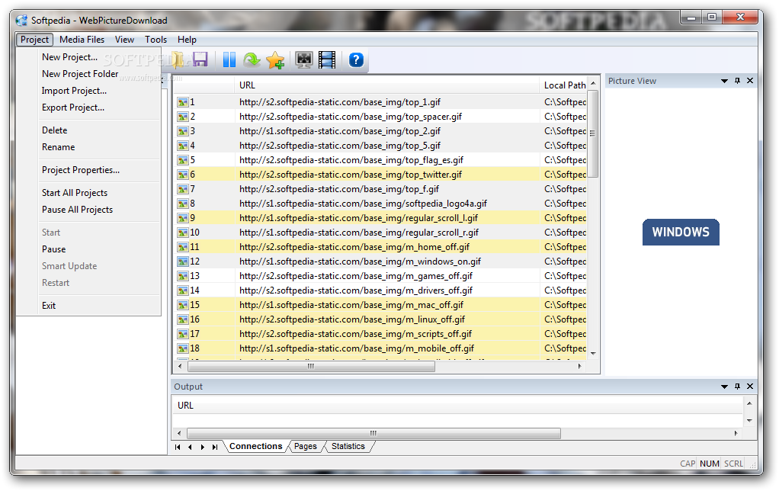
Task: Click the next tab arrow in Output
Action: tap(203, 447)
